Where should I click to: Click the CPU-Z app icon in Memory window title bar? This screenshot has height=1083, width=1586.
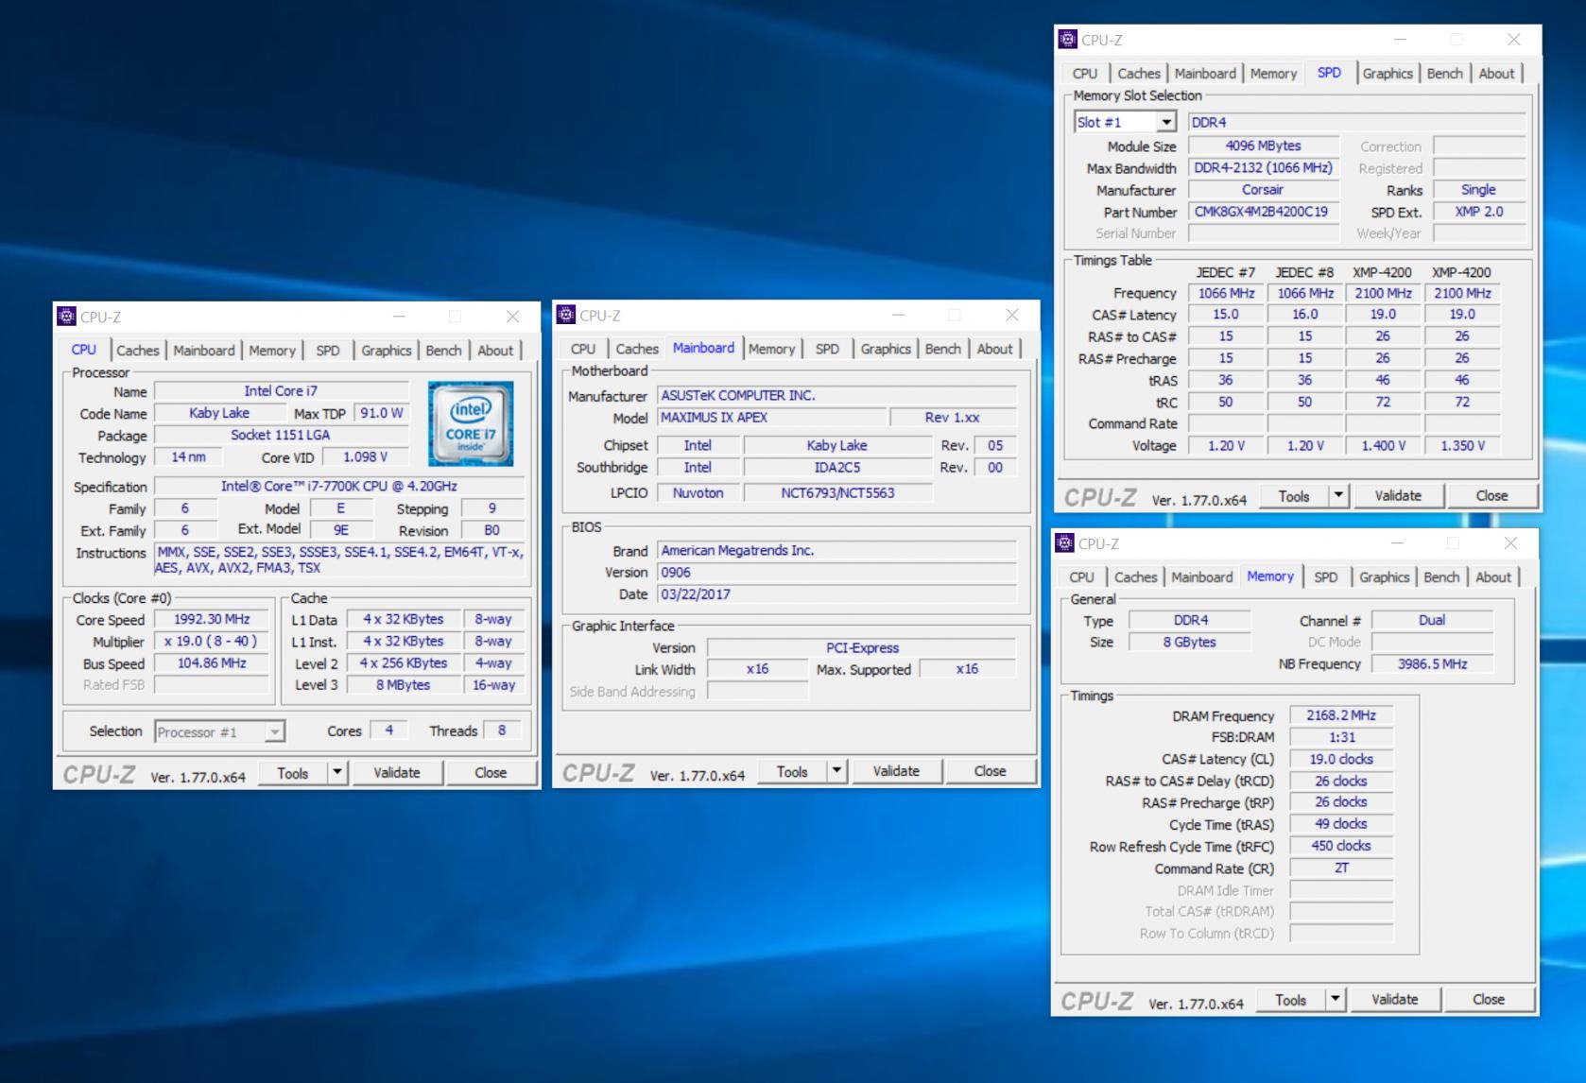point(1064,542)
